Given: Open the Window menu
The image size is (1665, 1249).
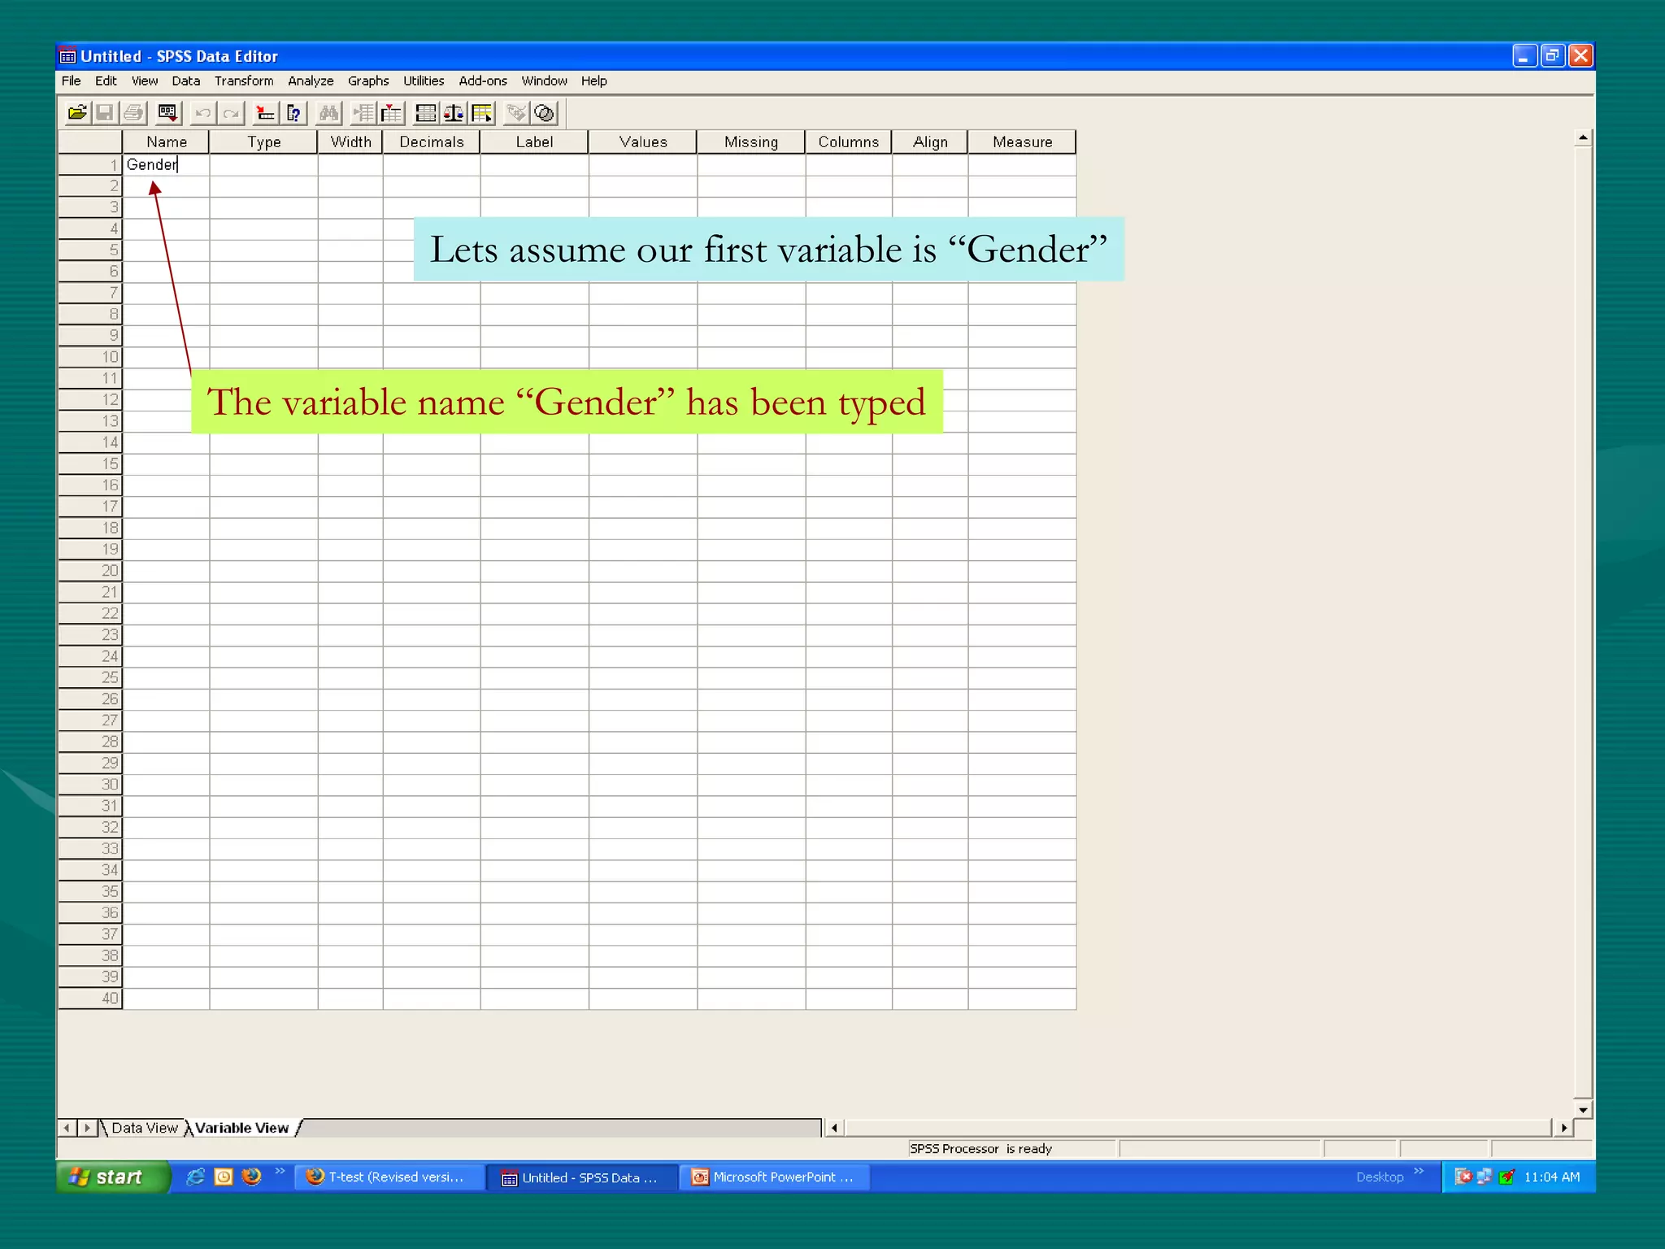Looking at the screenshot, I should [x=544, y=81].
